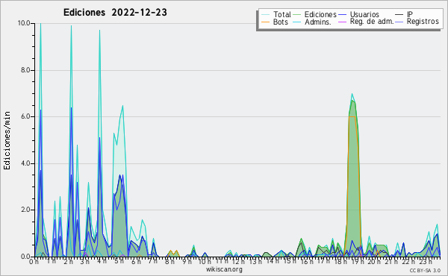The image size is (448, 276).
Task: Click the 2 h x-axis tick label
Action: (x=68, y=262)
